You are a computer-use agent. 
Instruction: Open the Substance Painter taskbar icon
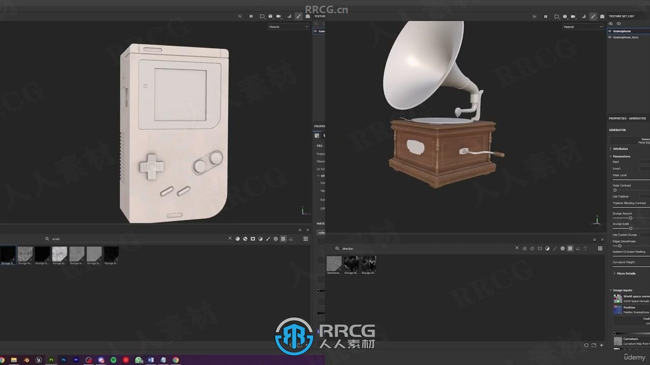51,360
